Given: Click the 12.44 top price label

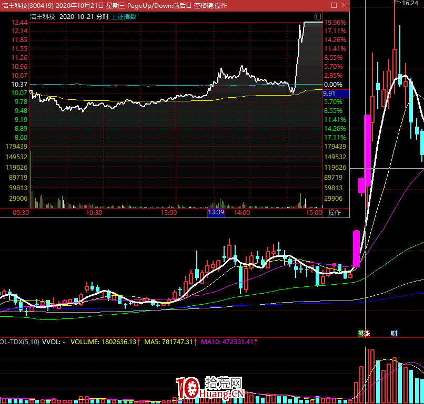Looking at the screenshot, I should click(19, 23).
